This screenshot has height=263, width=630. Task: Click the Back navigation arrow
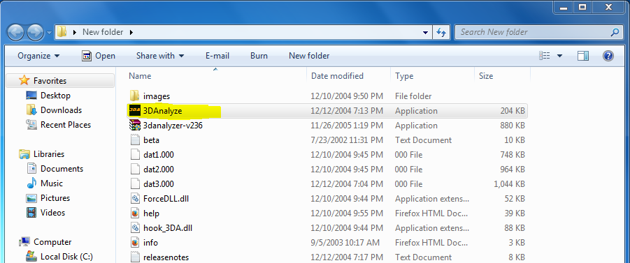click(x=16, y=32)
